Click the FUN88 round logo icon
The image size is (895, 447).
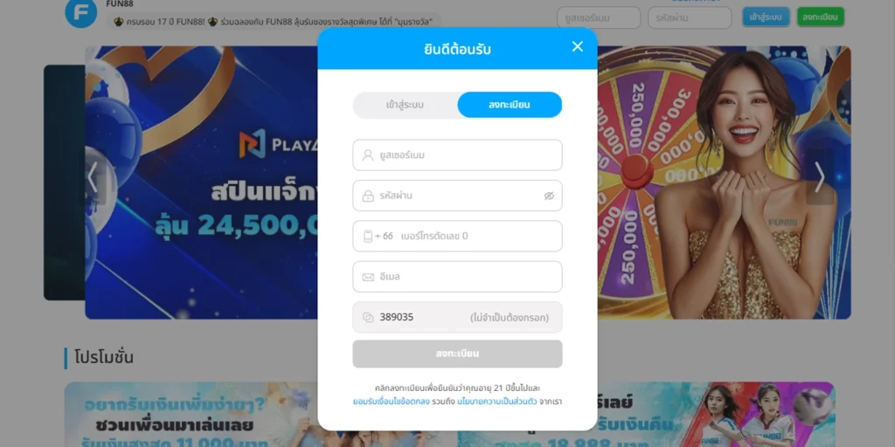81,12
